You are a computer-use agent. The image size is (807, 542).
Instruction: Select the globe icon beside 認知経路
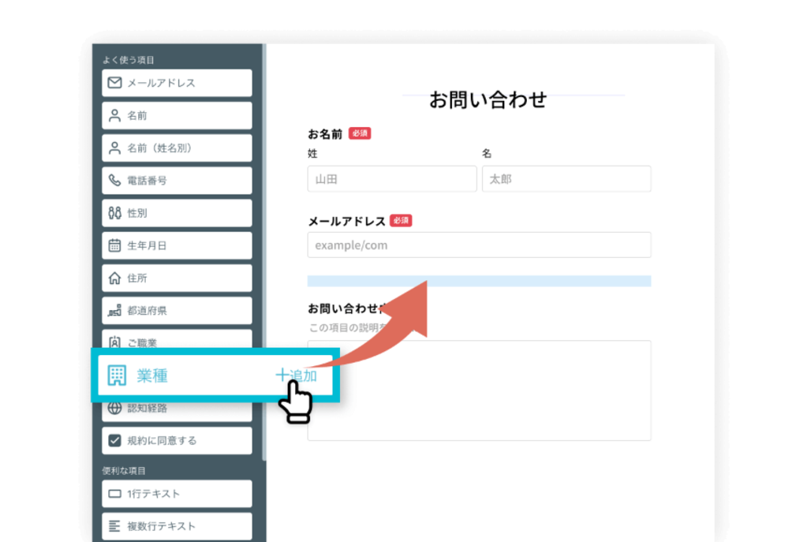point(114,408)
